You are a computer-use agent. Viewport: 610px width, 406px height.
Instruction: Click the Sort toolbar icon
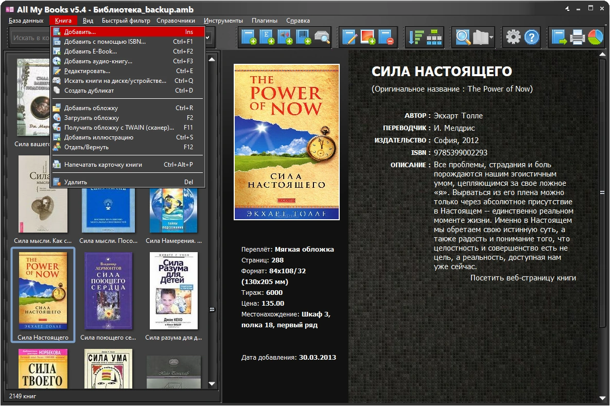tap(416, 38)
